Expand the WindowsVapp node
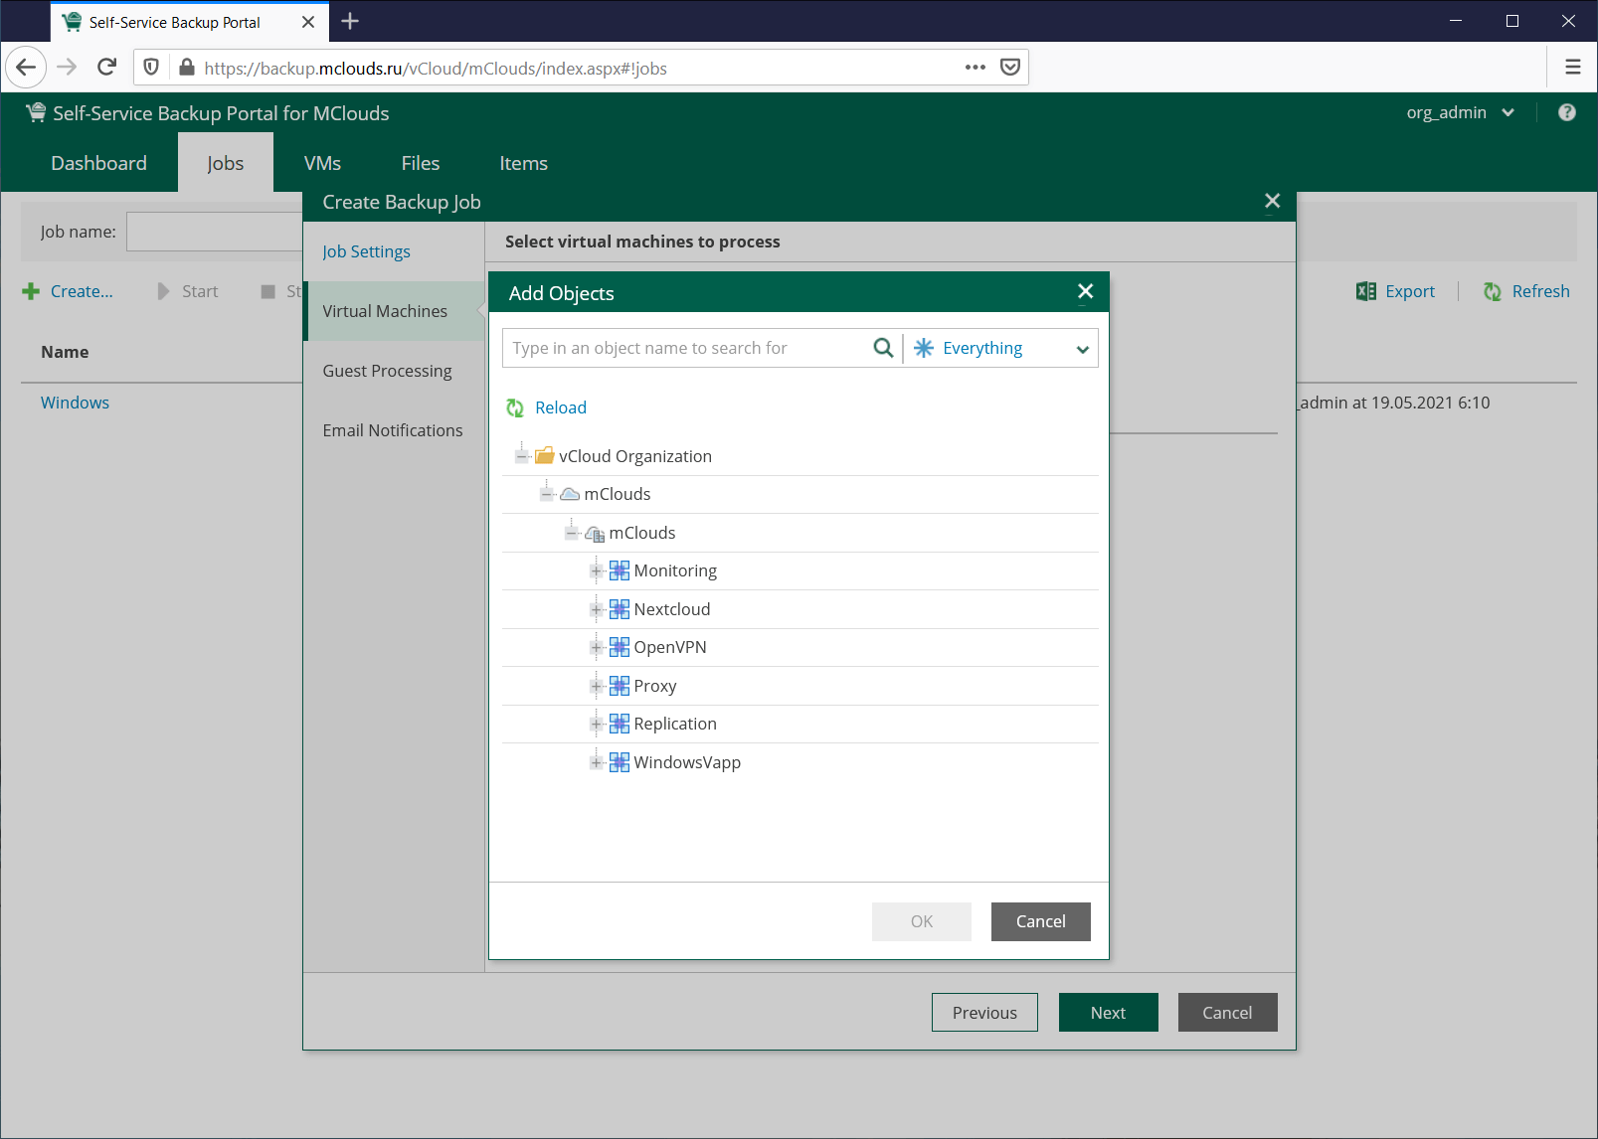 tap(596, 762)
